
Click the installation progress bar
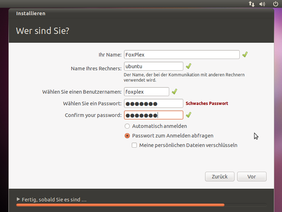[141, 205]
